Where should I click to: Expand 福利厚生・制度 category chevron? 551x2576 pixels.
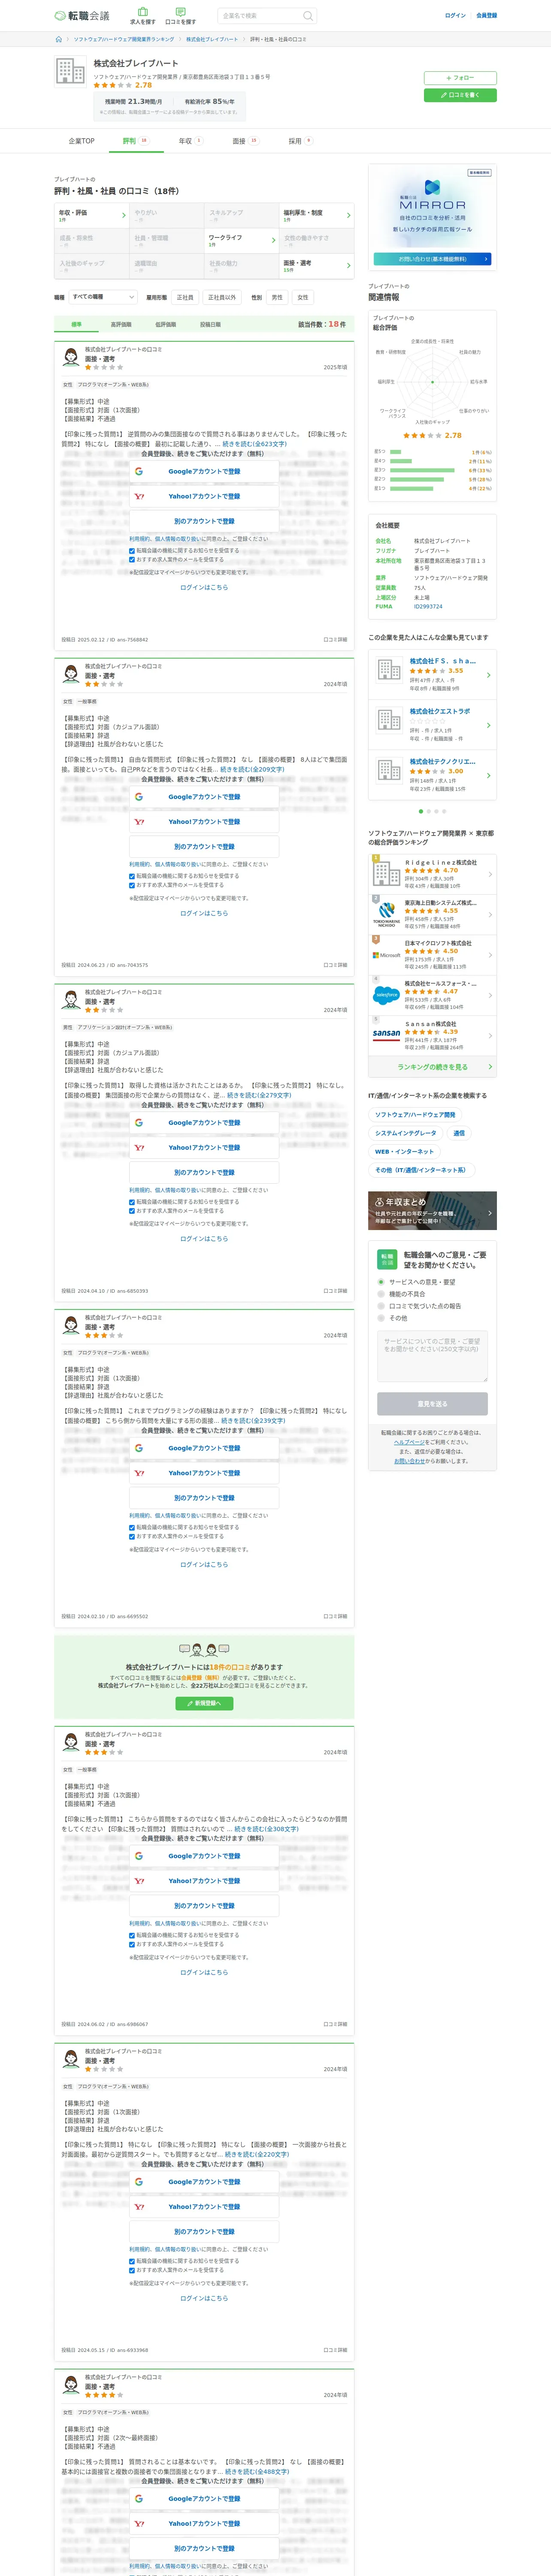click(348, 215)
